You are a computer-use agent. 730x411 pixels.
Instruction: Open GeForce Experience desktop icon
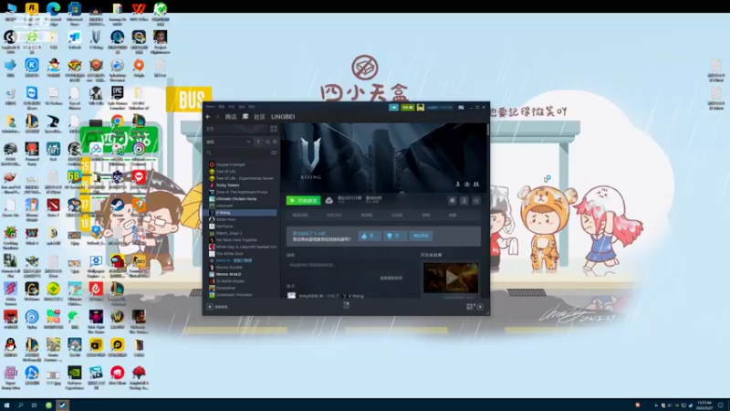(75, 373)
